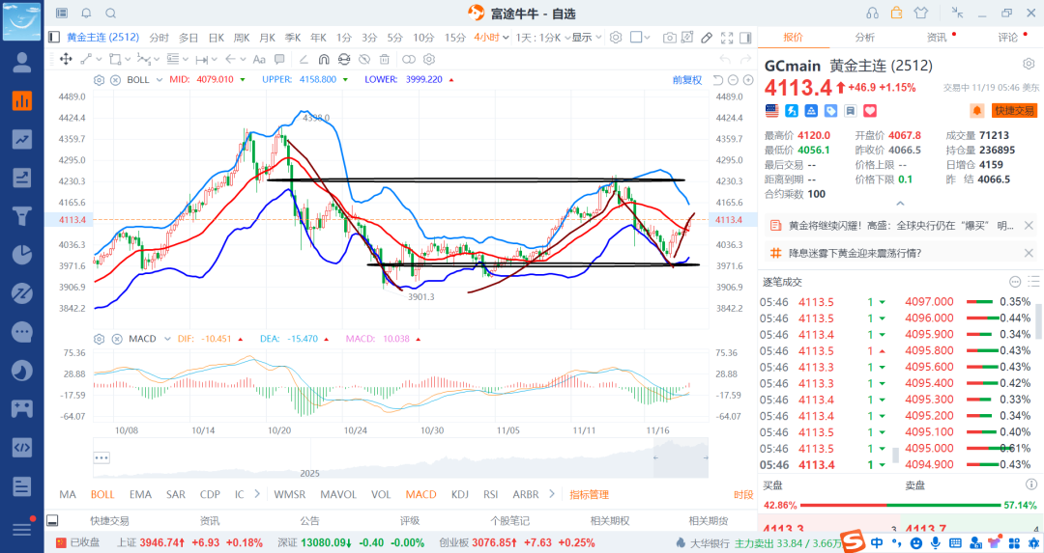Image resolution: width=1044 pixels, height=553 pixels.
Task: Toggle the left panel layout icon beside 黄金主连
Action: 54,38
